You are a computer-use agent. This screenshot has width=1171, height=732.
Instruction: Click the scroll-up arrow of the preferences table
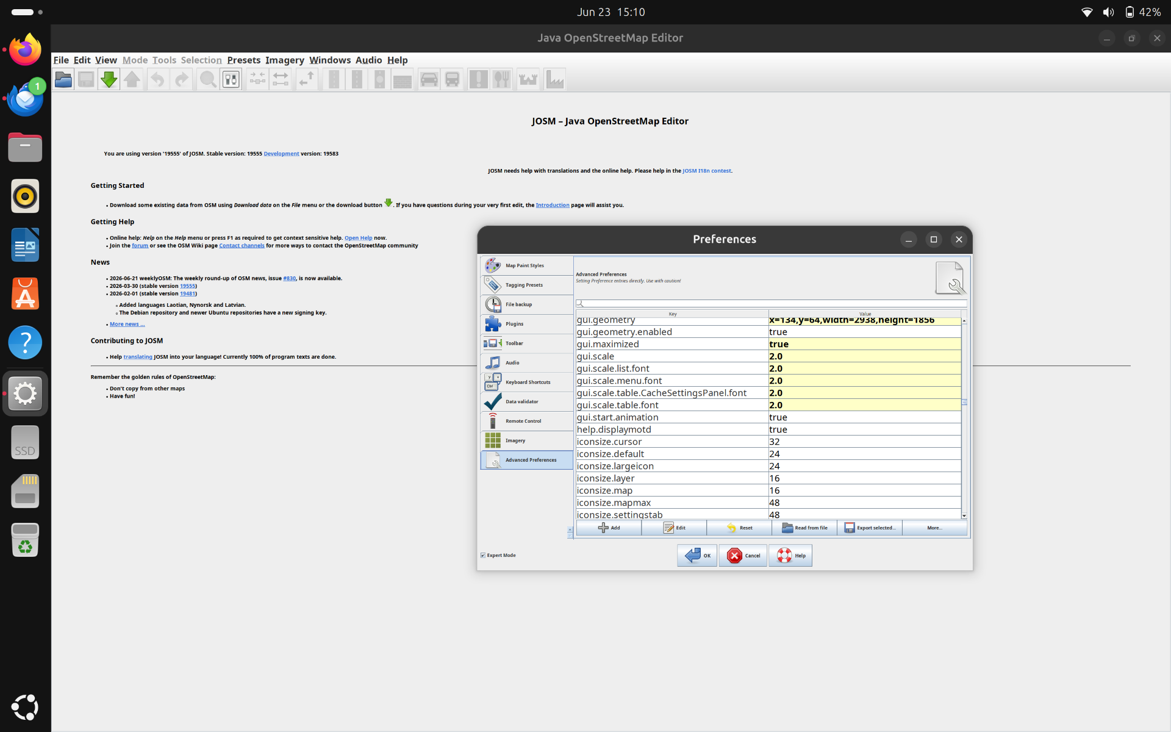964,321
